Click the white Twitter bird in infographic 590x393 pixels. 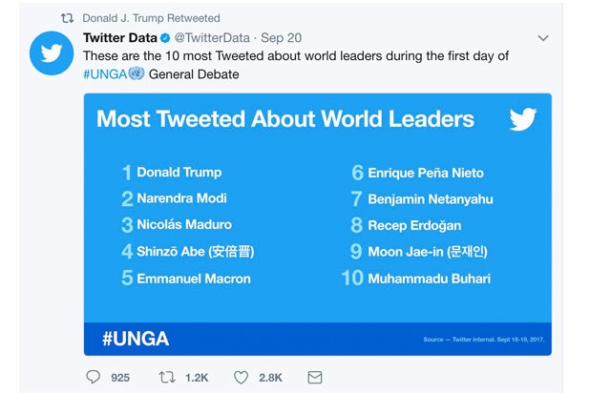point(522,119)
